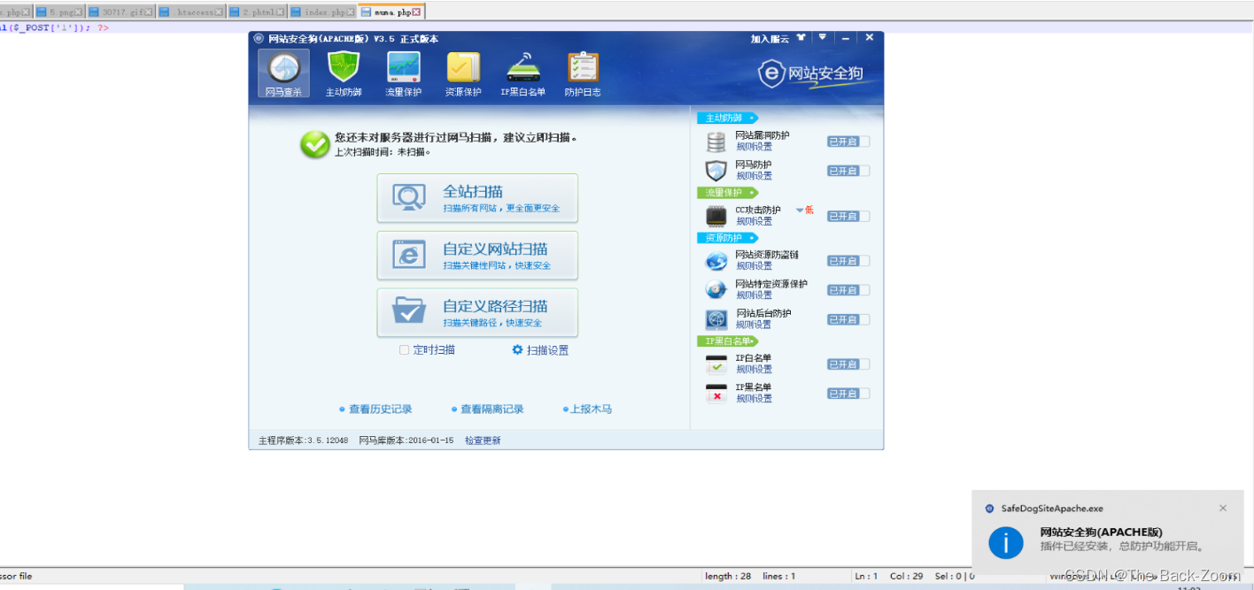
Task: Open the 网马查杀 scanning section
Action: [283, 73]
